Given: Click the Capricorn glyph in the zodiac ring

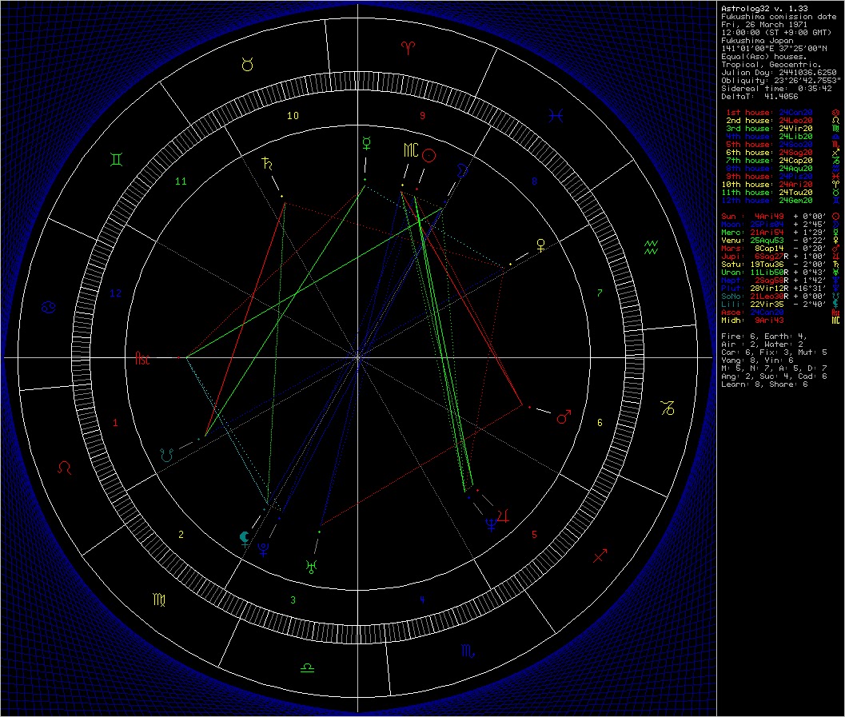Looking at the screenshot, I should coord(668,408).
